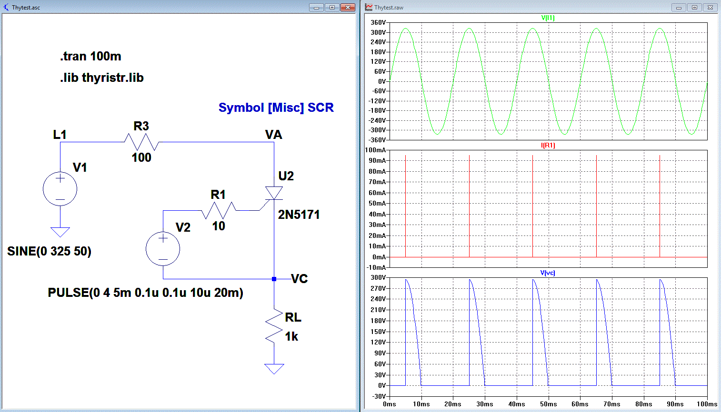Click the SINE(0 325 50) source value
Viewport: 721px width, 412px height.
click(49, 251)
